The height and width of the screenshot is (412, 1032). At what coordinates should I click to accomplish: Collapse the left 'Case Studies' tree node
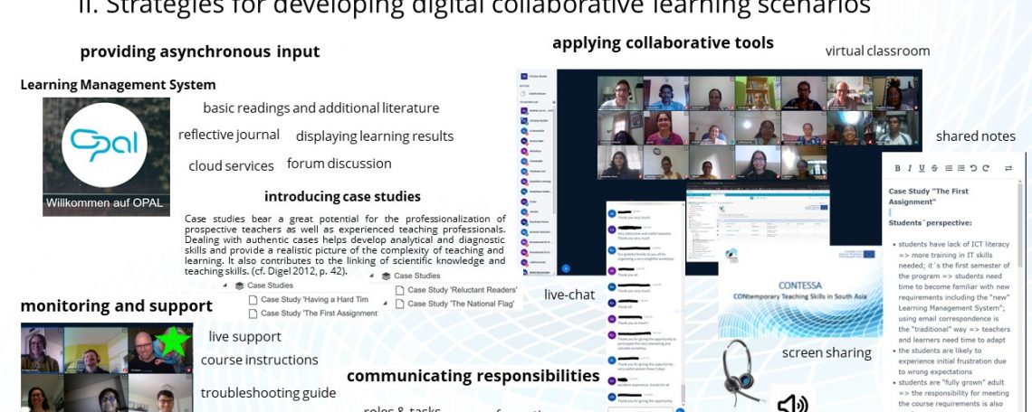pos(225,286)
